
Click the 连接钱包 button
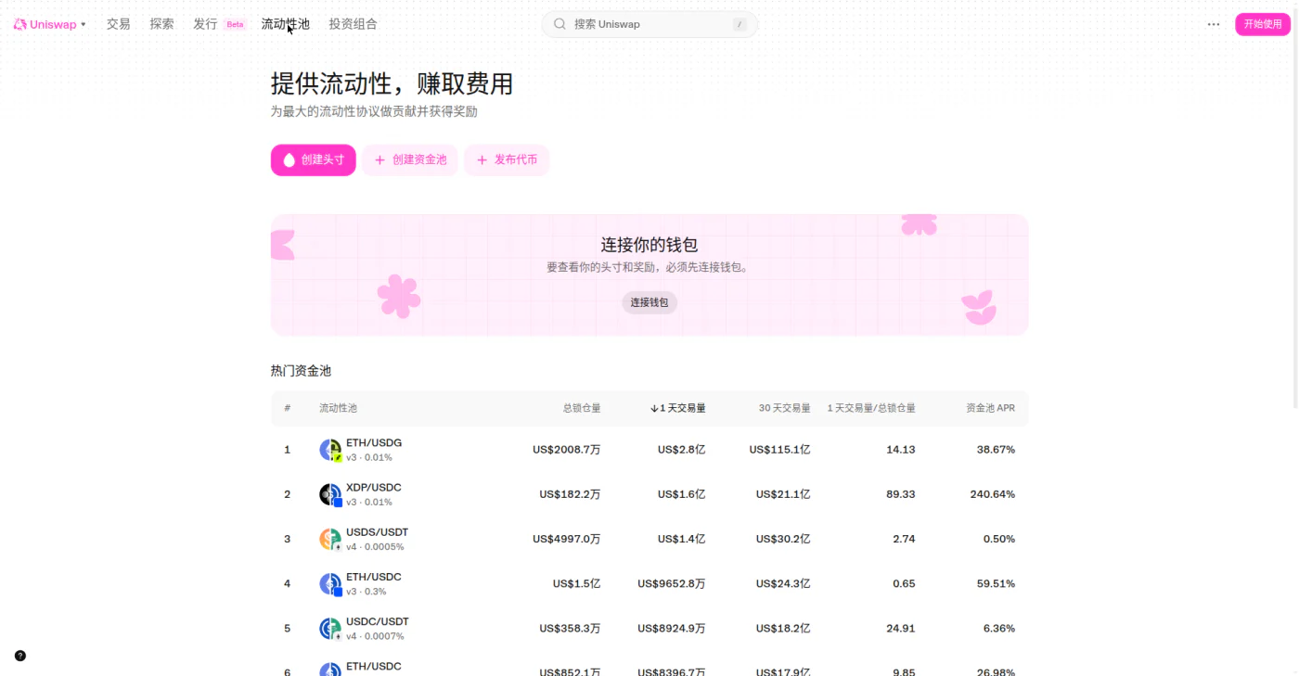coord(649,302)
